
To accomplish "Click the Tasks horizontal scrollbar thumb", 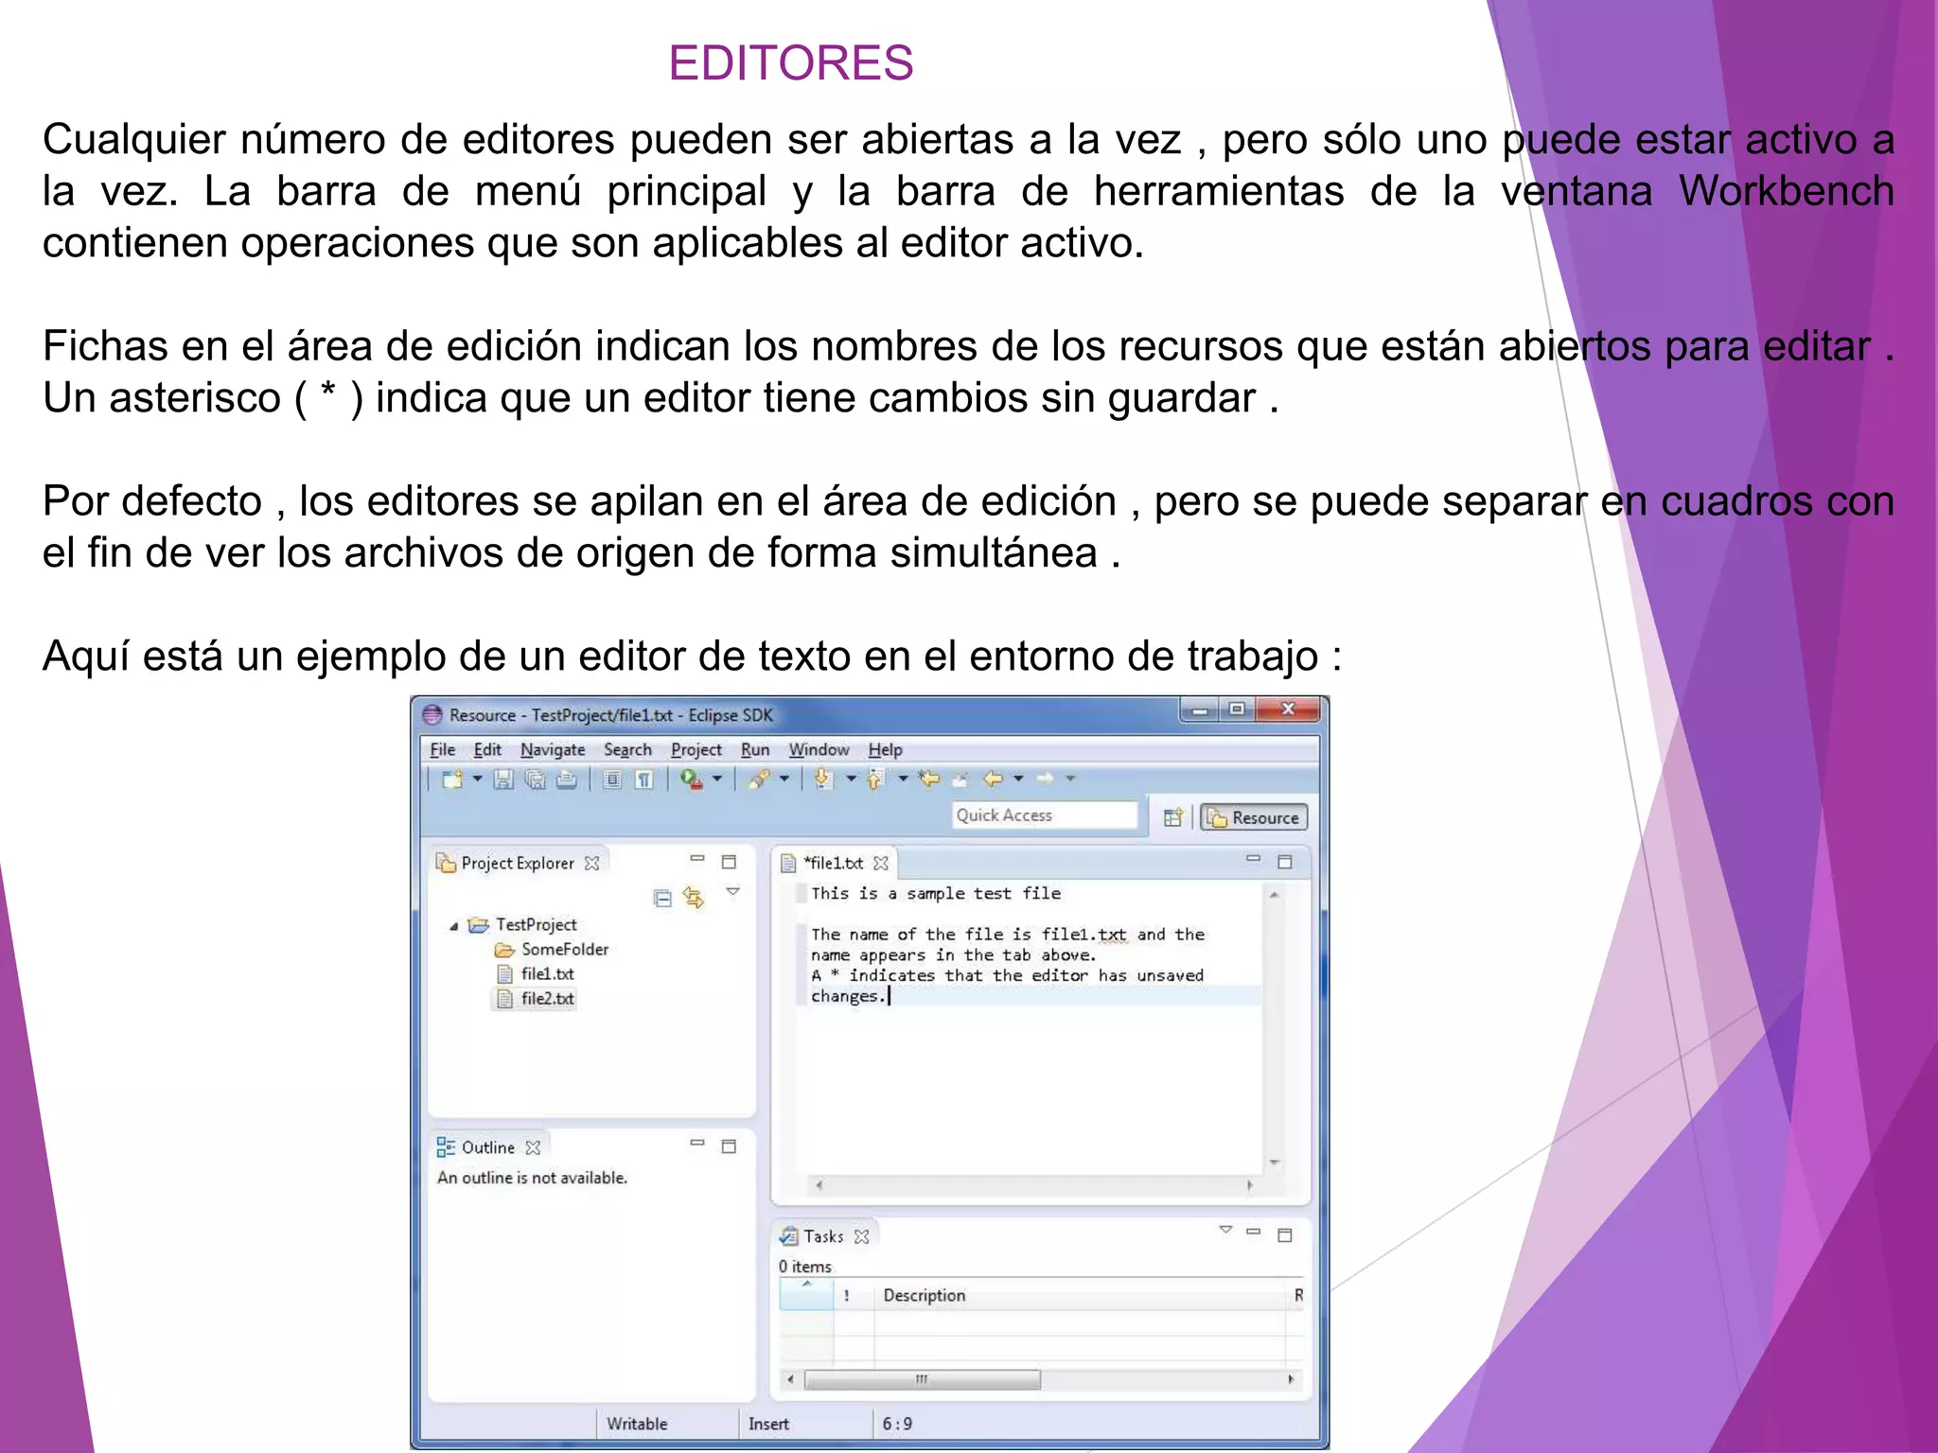I will [x=923, y=1379].
